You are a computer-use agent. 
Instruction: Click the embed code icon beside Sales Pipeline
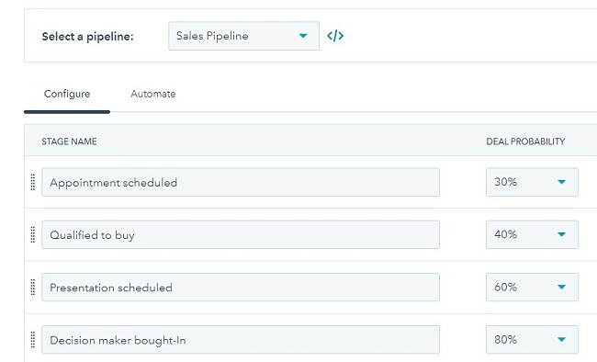tap(335, 36)
